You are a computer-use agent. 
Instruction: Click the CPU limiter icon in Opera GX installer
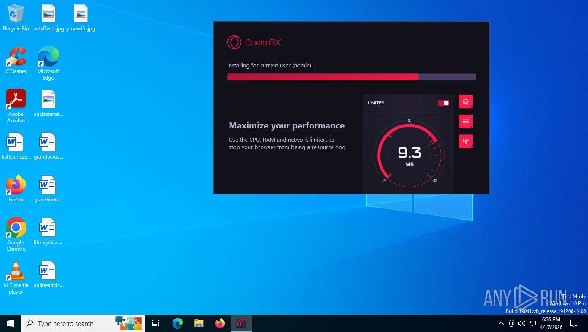point(466,102)
